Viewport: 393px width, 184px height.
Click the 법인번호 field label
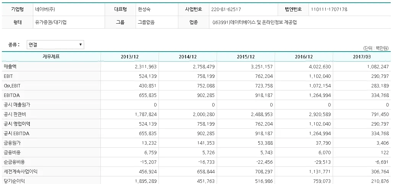point(293,9)
